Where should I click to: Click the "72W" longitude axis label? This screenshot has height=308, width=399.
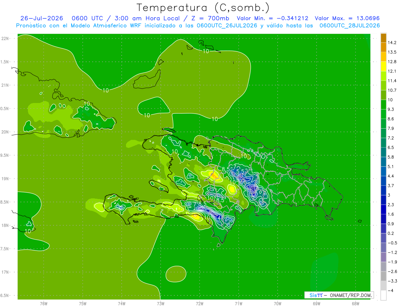(199, 304)
